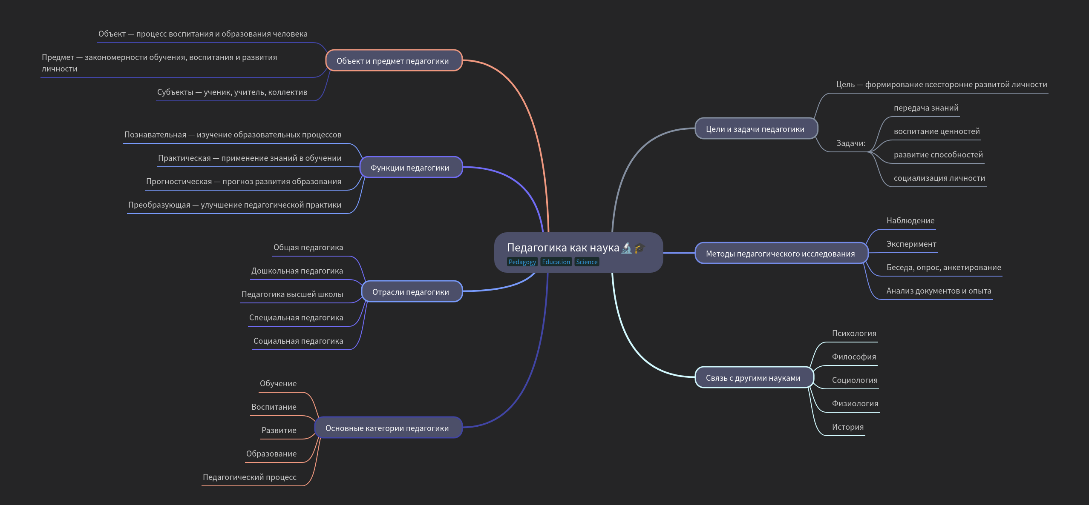Select the Объект и предмет педагогики node

click(x=392, y=61)
